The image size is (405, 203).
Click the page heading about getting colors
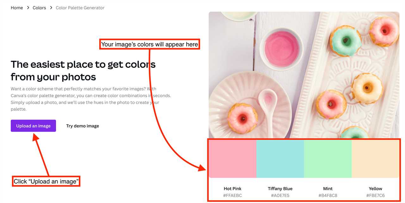click(83, 70)
